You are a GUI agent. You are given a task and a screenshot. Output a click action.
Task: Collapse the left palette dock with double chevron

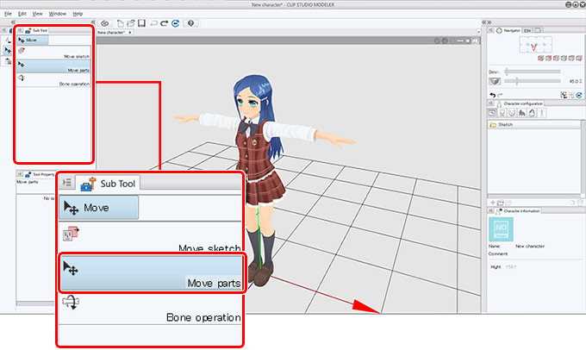click(13, 22)
